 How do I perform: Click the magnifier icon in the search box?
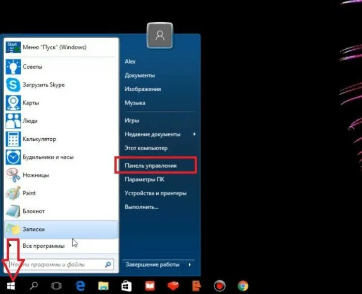point(108,264)
